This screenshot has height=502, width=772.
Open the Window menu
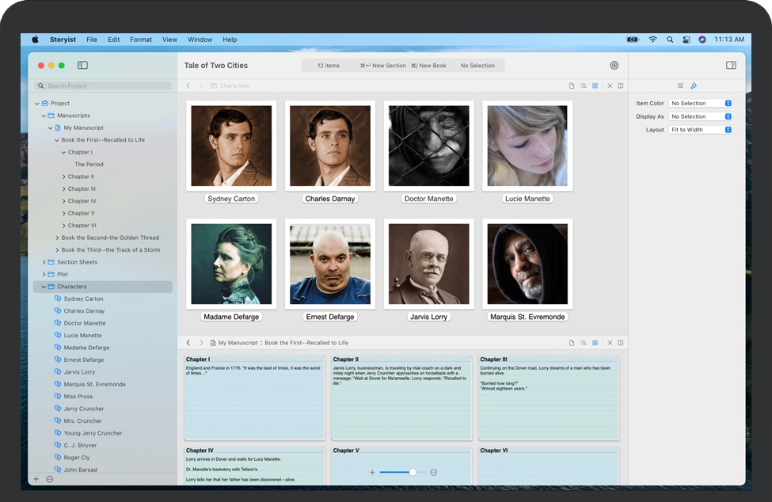coord(200,40)
